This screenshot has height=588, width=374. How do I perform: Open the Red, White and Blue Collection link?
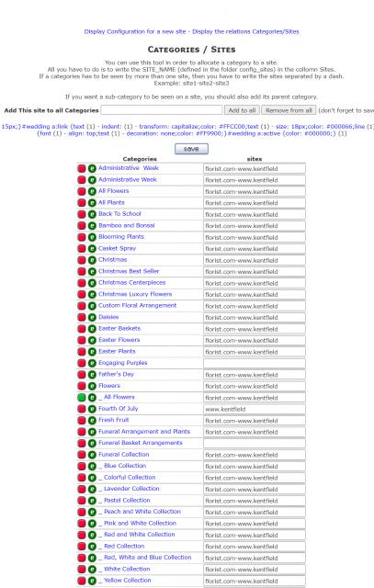coord(148,558)
